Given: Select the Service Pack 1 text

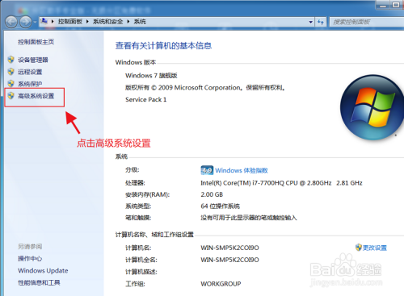Looking at the screenshot, I should pyautogui.click(x=145, y=100).
